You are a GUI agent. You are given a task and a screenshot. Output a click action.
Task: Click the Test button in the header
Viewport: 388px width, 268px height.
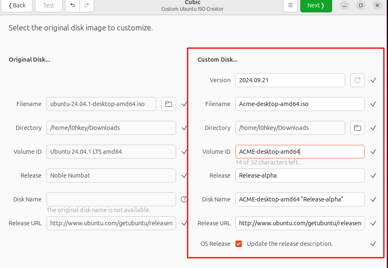(x=49, y=5)
